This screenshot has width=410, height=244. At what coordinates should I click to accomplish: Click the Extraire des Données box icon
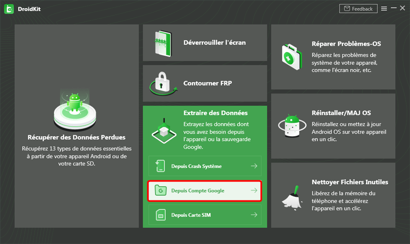click(x=164, y=131)
